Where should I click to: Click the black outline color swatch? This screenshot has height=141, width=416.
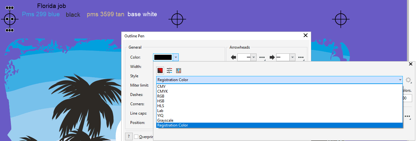pos(163,57)
